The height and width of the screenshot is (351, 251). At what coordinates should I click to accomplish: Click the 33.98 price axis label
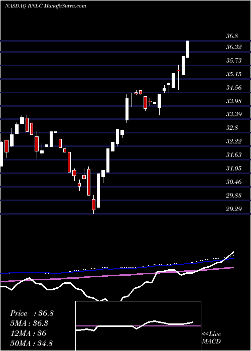(x=234, y=101)
